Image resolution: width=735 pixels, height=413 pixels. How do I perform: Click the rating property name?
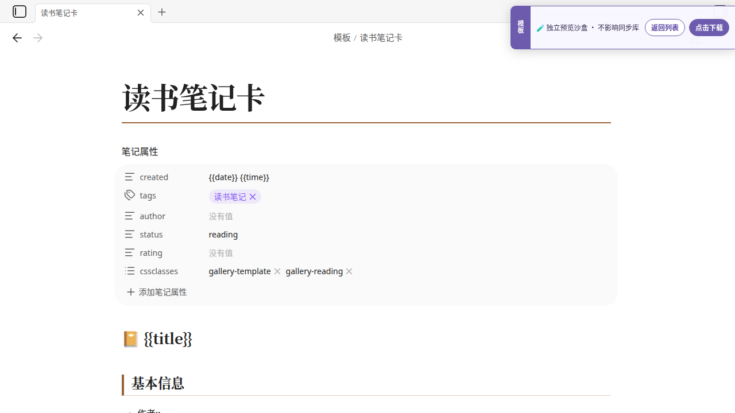click(x=150, y=252)
